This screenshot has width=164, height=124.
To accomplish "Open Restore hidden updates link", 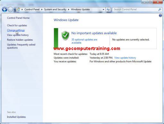I will point(20,40).
